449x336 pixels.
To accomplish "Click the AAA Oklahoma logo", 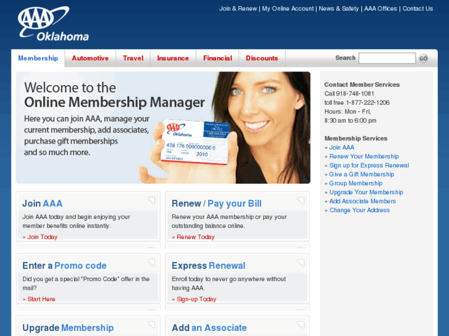I will 54,23.
